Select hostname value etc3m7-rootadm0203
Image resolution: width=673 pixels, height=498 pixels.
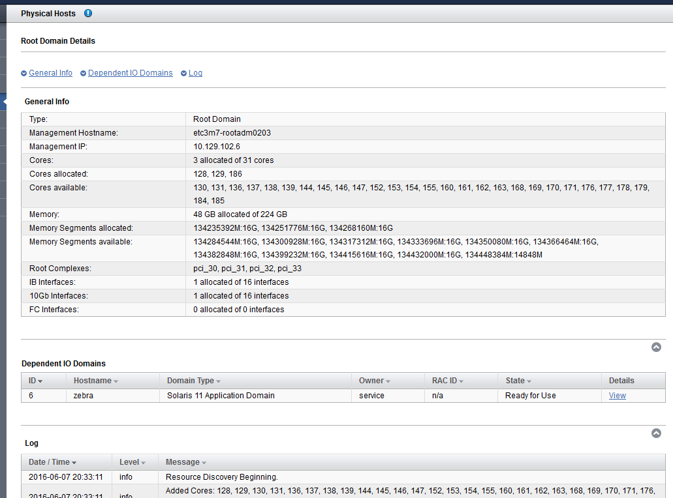pyautogui.click(x=232, y=133)
